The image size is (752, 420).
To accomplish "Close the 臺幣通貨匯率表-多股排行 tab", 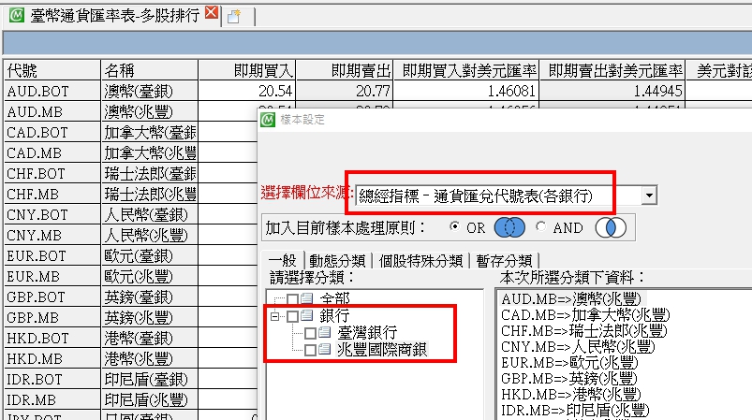I will (212, 12).
